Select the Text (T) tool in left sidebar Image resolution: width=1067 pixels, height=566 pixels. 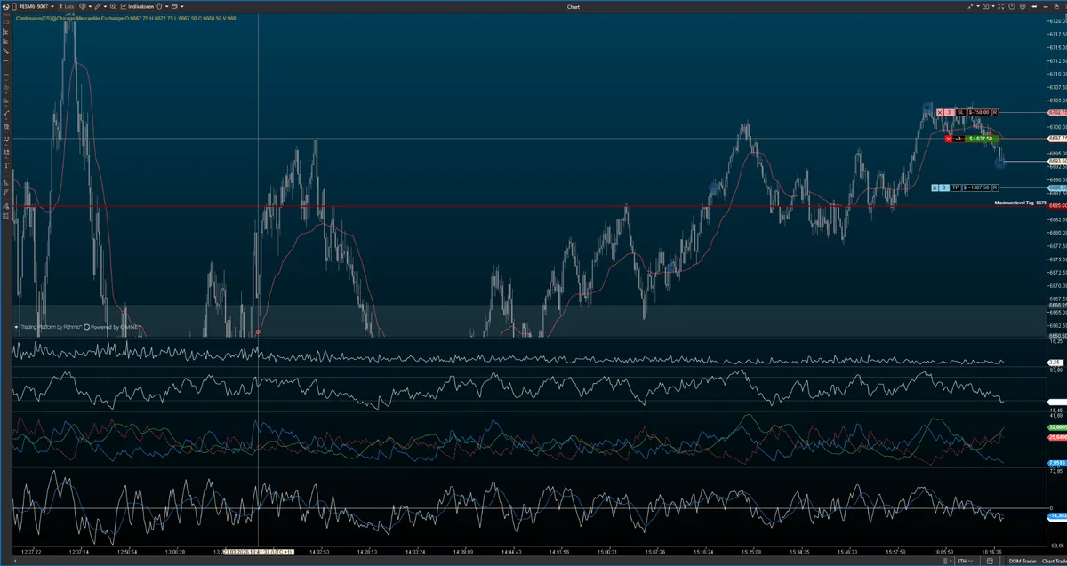6,165
